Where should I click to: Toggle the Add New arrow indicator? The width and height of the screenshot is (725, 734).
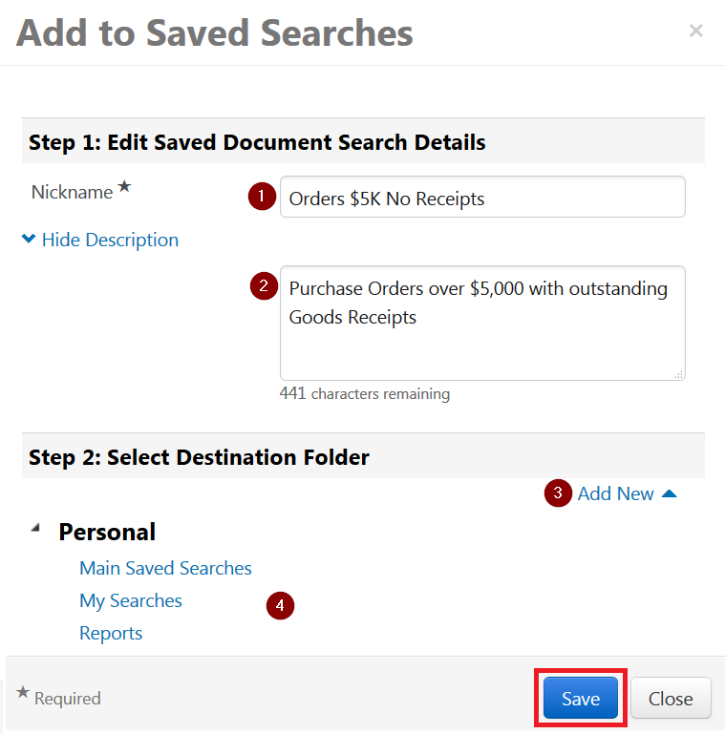[669, 493]
